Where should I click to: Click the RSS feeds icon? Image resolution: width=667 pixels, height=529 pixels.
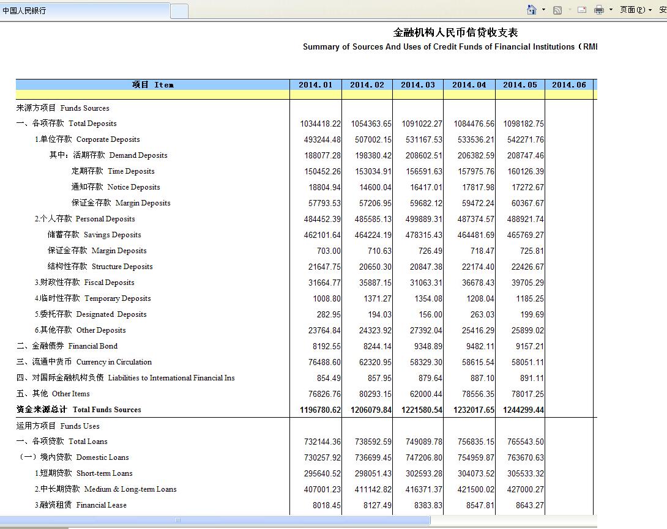coord(557,10)
